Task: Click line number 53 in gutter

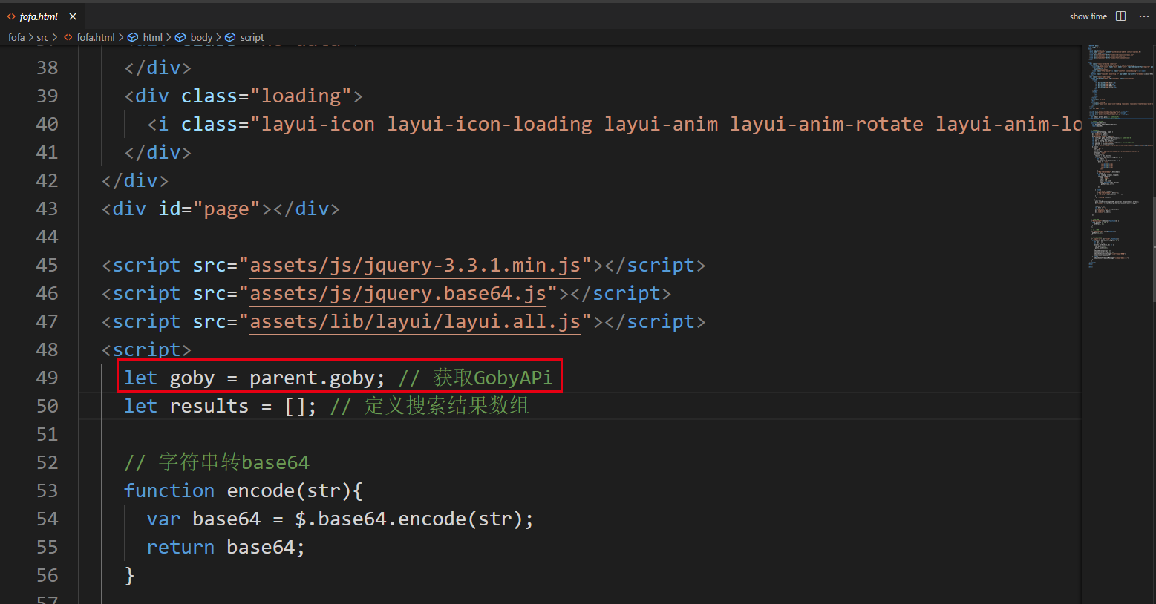Action: pyautogui.click(x=47, y=490)
